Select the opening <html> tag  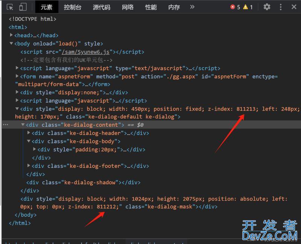pyautogui.click(x=18, y=27)
